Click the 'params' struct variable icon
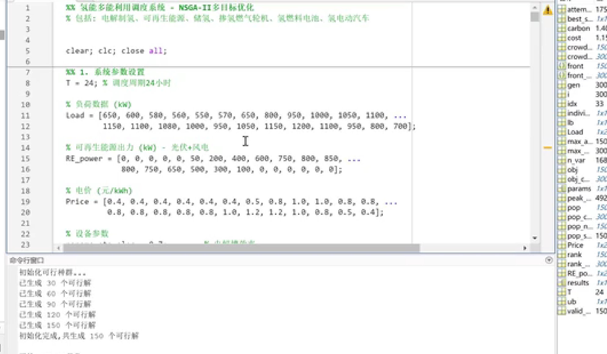607x354 pixels. point(562,189)
